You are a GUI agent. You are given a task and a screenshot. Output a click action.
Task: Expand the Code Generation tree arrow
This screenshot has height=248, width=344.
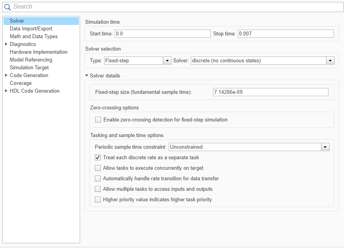pyautogui.click(x=6, y=76)
